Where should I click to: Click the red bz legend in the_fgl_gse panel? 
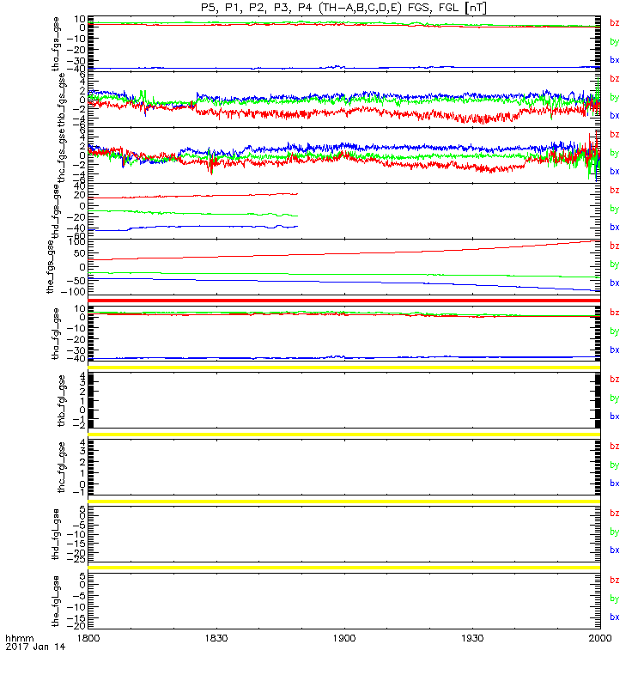[615, 581]
